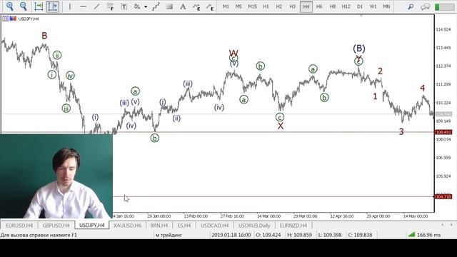457x257 pixels.
Task: Switch chart to MN timeframe
Action: coord(386,6)
